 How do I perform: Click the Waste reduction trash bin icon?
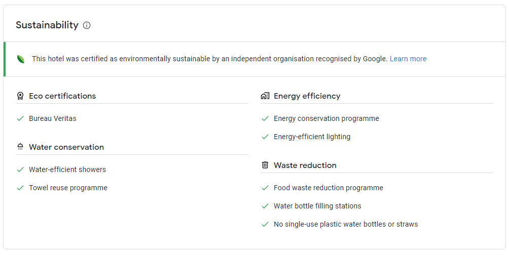point(265,165)
